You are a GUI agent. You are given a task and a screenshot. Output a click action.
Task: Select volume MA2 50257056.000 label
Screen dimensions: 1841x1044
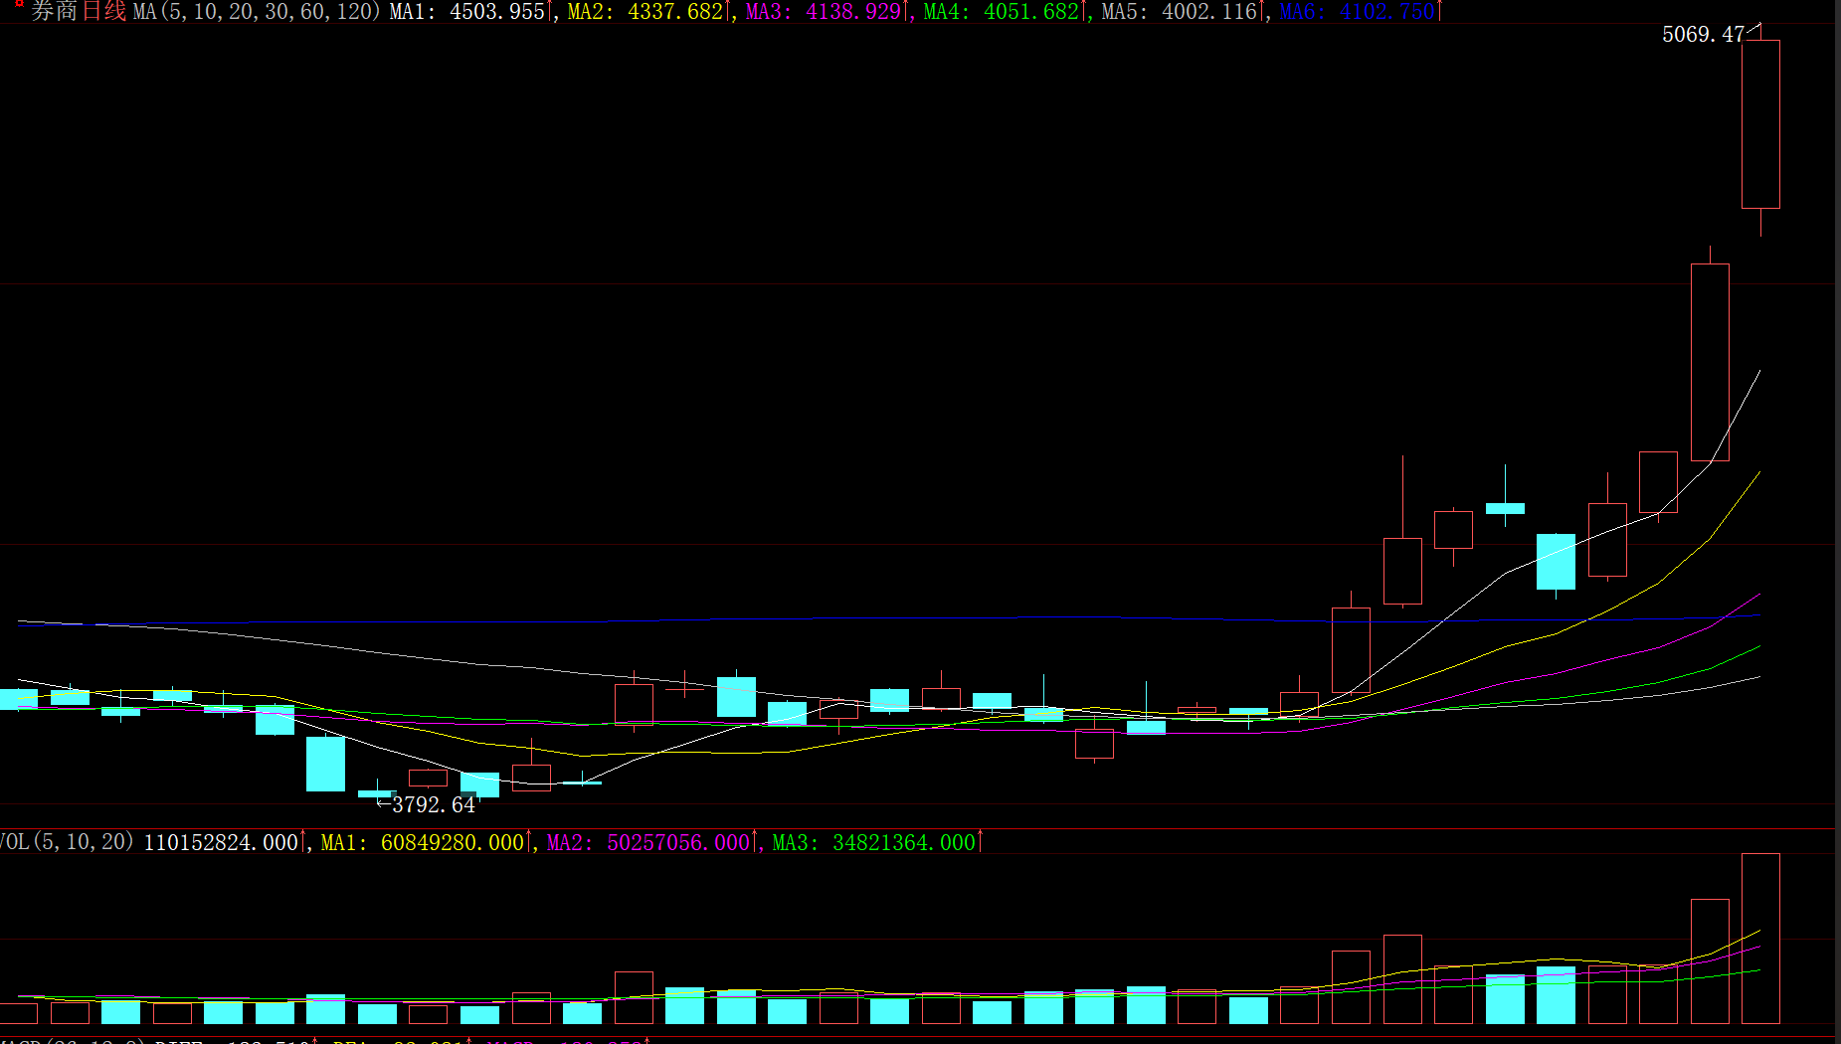coord(649,843)
